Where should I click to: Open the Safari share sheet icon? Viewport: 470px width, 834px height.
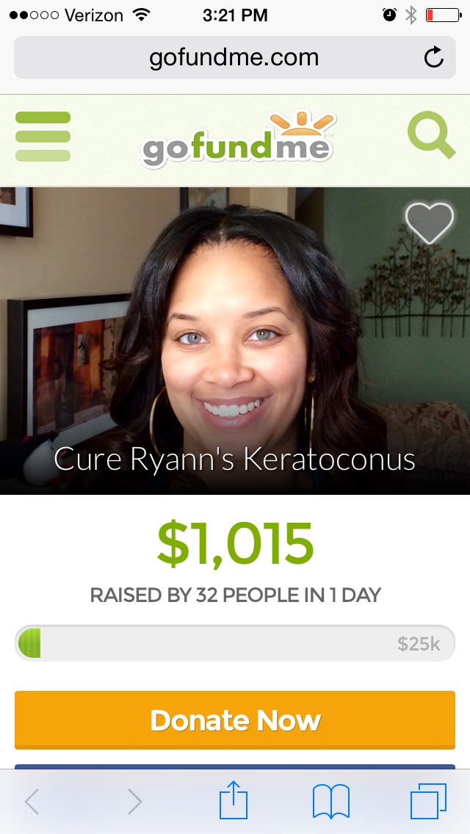pos(234,800)
